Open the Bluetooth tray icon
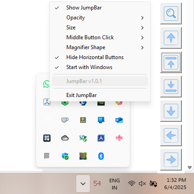The width and height of the screenshot is (194, 194). [x=101, y=156]
